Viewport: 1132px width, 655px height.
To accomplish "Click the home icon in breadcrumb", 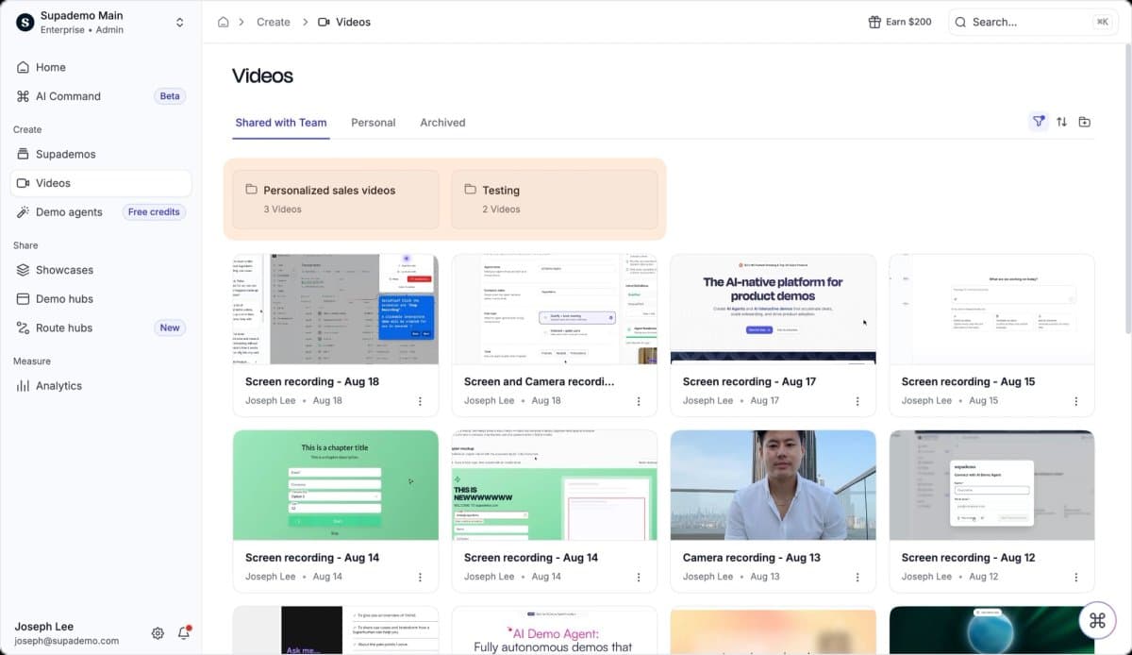I will pos(224,22).
